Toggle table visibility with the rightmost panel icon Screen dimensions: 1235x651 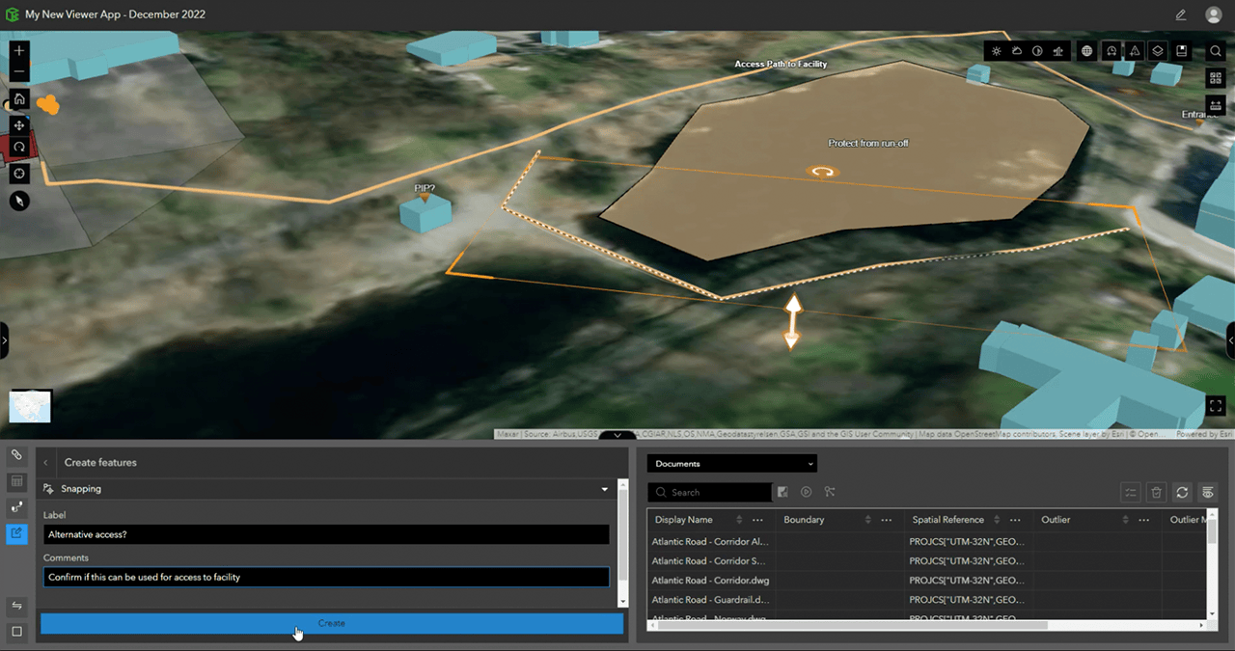pyautogui.click(x=1208, y=492)
